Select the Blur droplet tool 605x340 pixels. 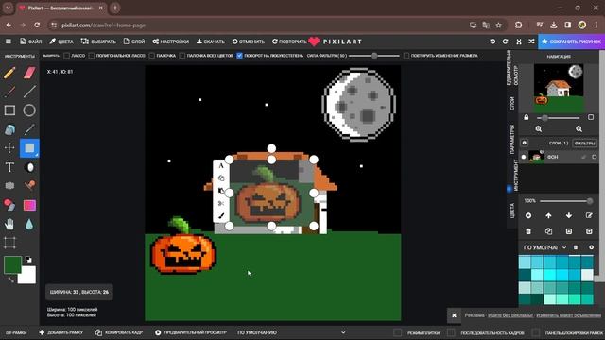[29, 224]
